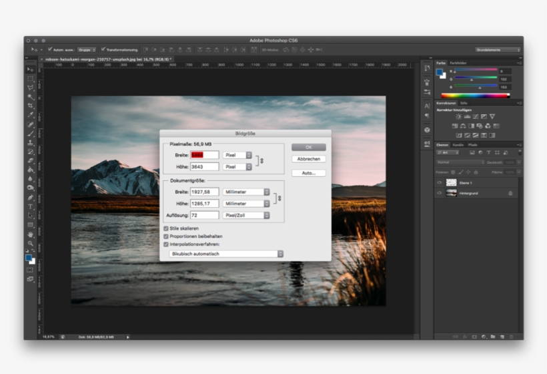Select the Move tool in the toolbar
The height and width of the screenshot is (374, 547).
30,69
